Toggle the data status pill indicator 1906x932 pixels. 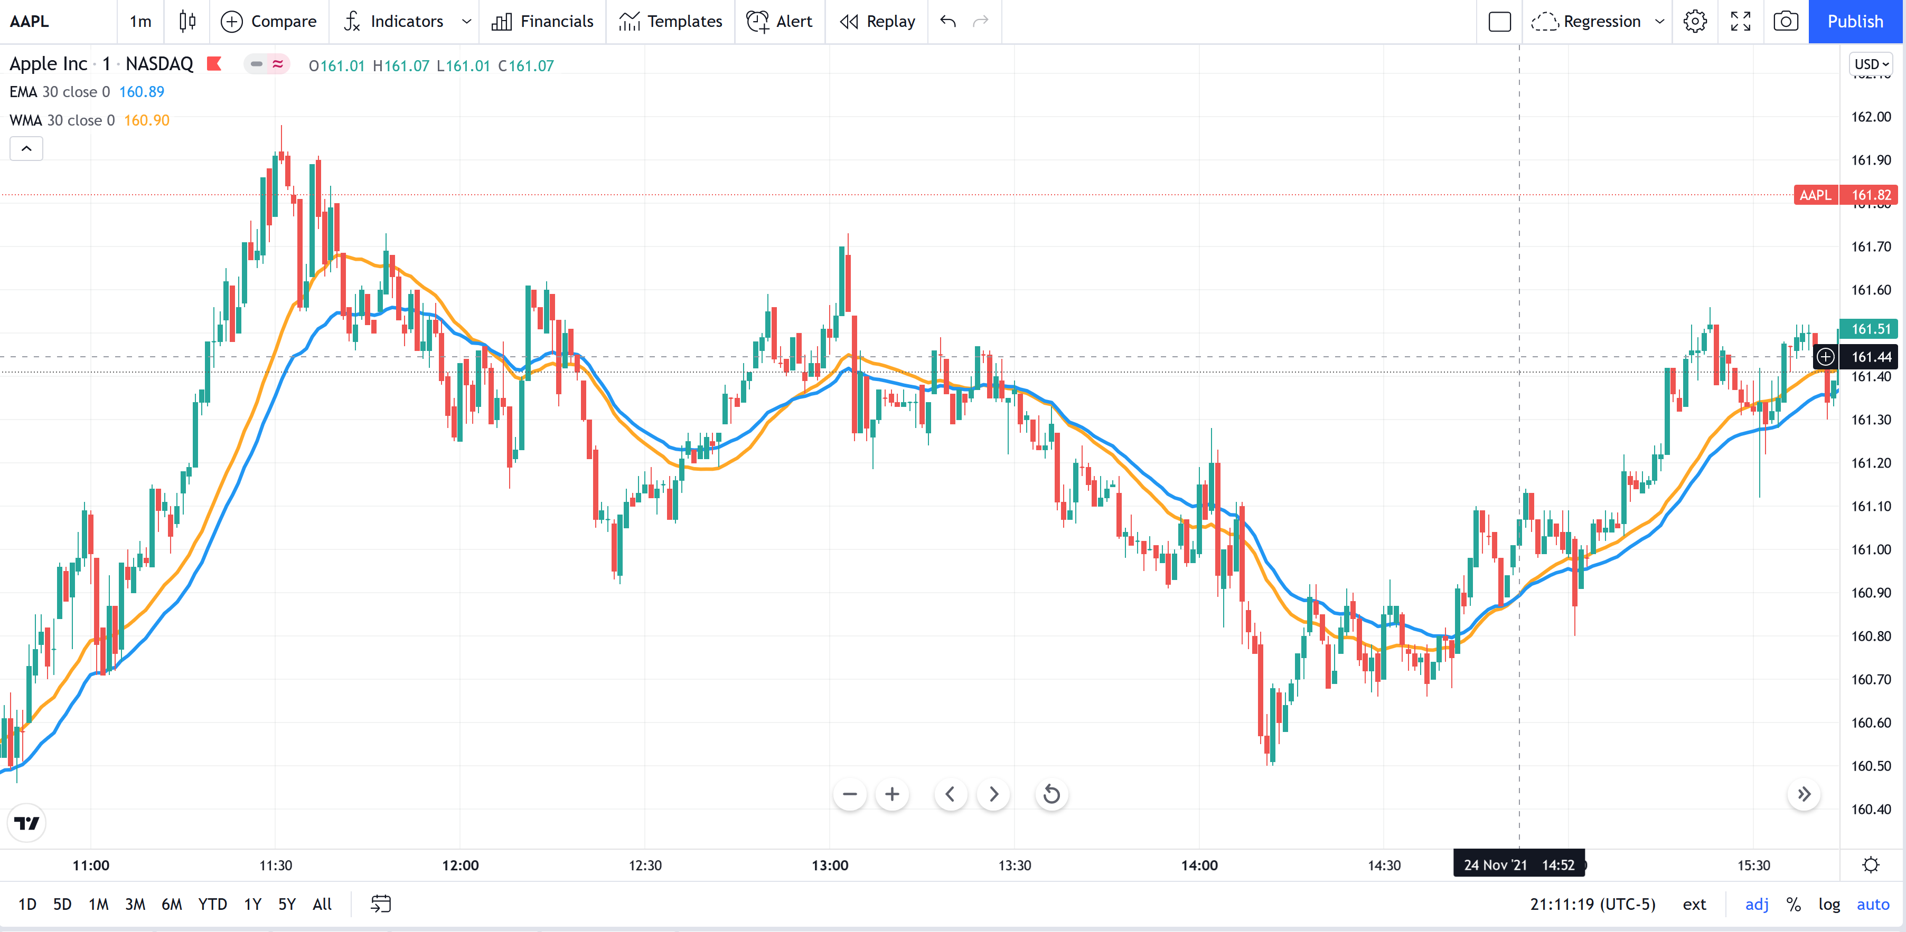click(267, 64)
